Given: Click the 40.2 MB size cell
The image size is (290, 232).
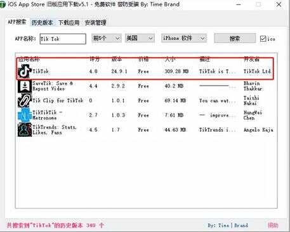Looking at the screenshot, I should [x=174, y=86].
